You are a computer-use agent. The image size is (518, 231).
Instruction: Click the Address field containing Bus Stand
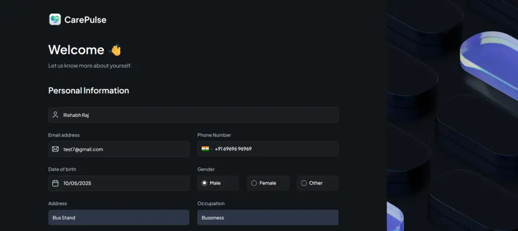tap(119, 218)
